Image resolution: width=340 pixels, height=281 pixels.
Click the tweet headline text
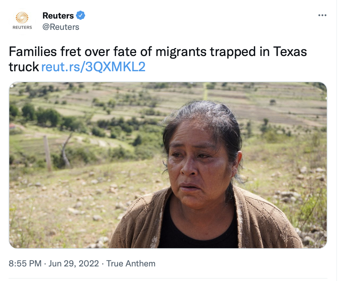click(158, 59)
